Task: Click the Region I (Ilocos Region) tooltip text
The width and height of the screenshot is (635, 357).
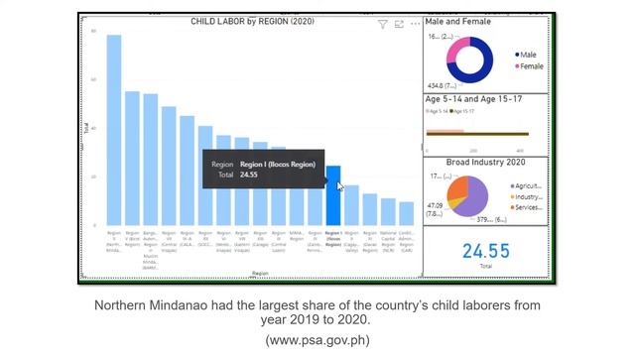Action: (278, 165)
